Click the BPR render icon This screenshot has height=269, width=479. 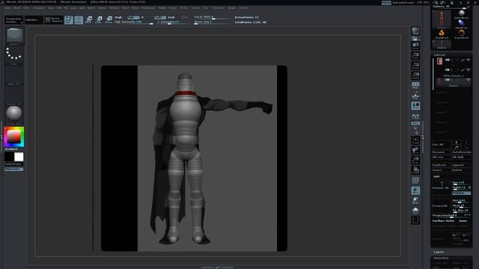415,31
